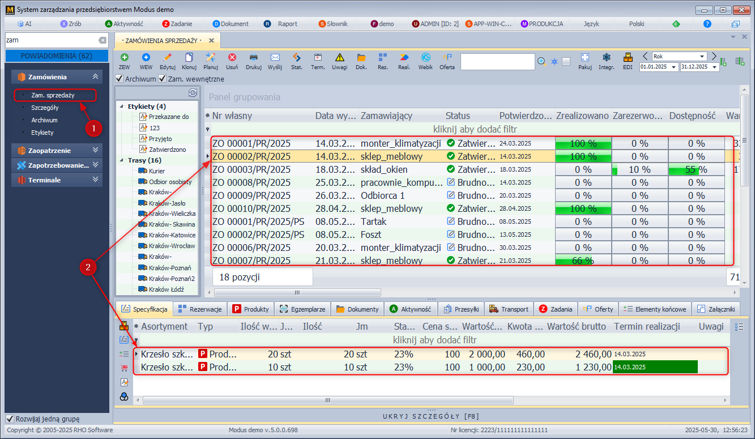This screenshot has height=439, width=755.
Task: Open the Rok period dropdown
Action: point(702,56)
